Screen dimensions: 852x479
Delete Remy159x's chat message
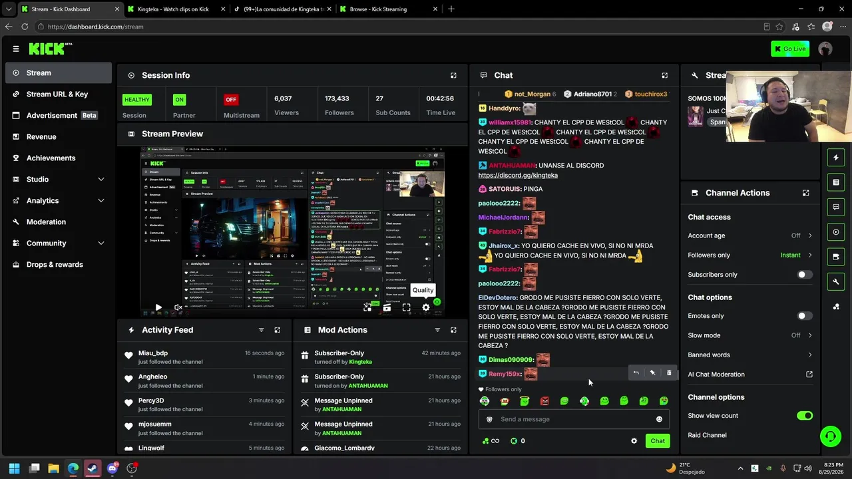[x=669, y=373]
